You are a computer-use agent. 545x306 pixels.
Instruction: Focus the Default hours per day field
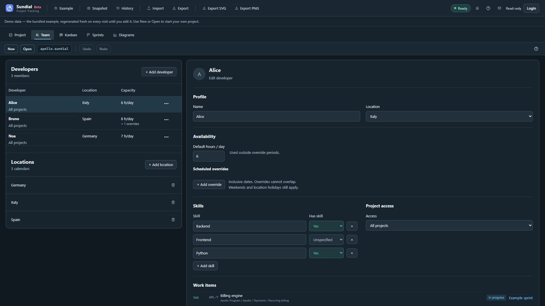coord(209,156)
